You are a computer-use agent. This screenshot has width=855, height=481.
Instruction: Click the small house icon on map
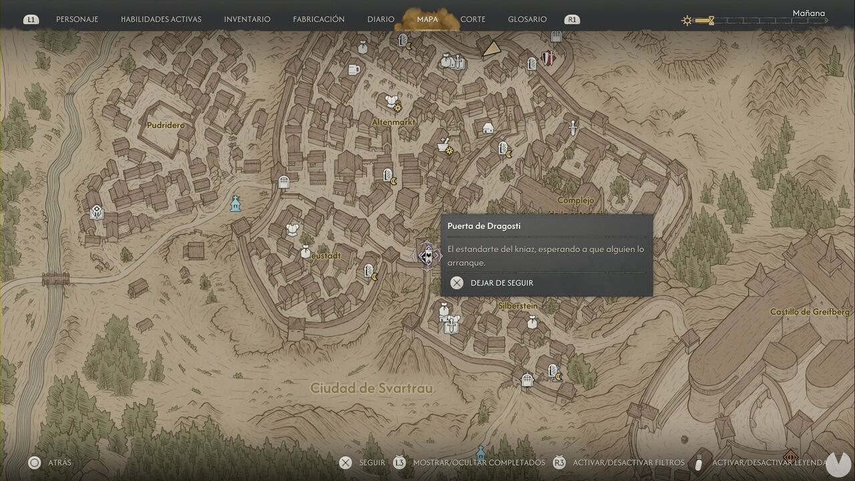(488, 128)
